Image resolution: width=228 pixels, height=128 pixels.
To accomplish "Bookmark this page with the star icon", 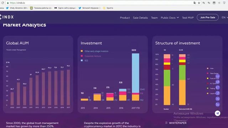I will click(x=199, y=3).
